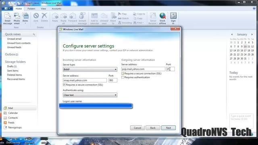Switch to the Home ribbon tab
The image size is (258, 145).
tap(19, 9)
